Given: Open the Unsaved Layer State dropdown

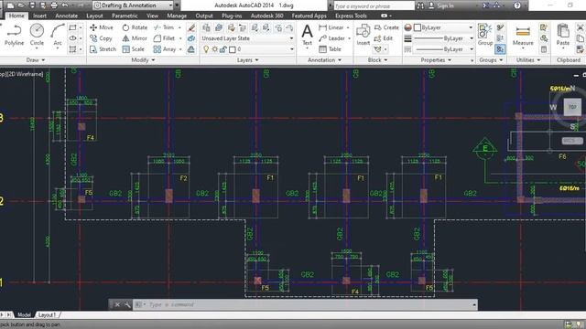Looking at the screenshot, I should (247, 38).
